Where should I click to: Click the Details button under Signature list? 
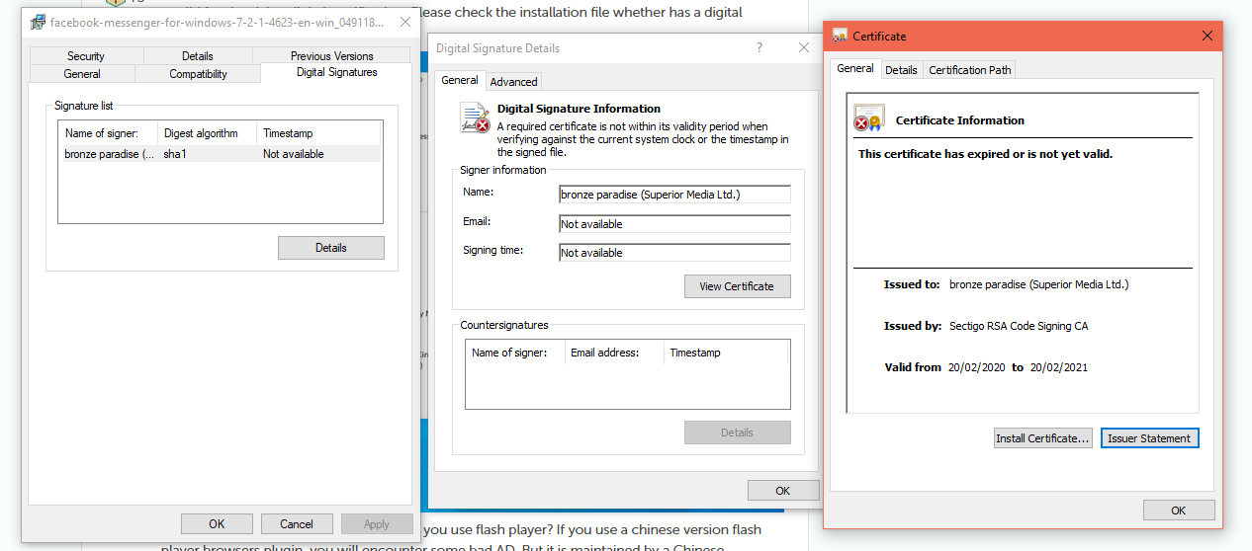(331, 248)
